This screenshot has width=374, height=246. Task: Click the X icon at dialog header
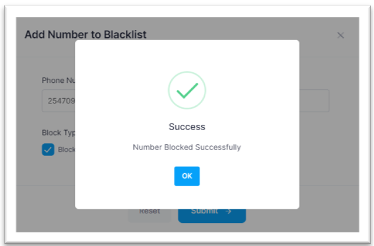tap(340, 35)
